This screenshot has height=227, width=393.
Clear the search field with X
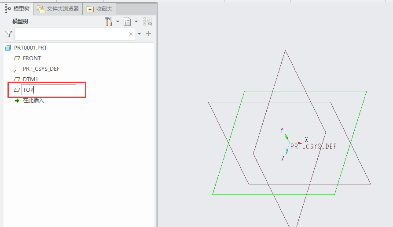tap(131, 34)
